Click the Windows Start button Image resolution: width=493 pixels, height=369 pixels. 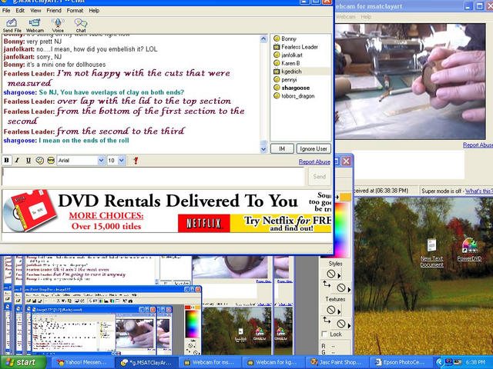tap(23, 362)
